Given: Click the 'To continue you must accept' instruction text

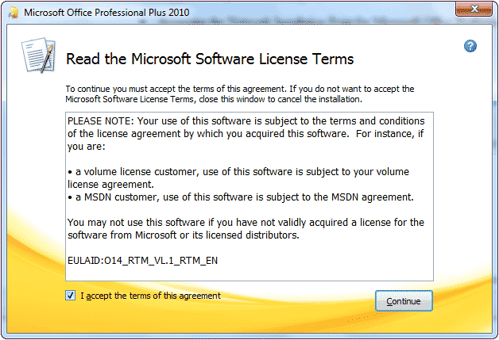Looking at the screenshot, I should tap(240, 94).
